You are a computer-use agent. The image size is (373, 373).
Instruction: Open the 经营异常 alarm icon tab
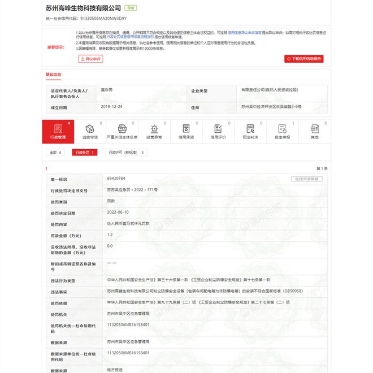[154, 132]
